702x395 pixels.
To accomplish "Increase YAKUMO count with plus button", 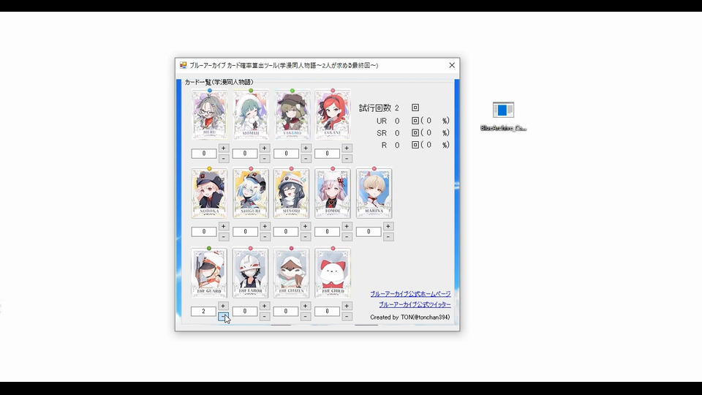I will [x=306, y=148].
